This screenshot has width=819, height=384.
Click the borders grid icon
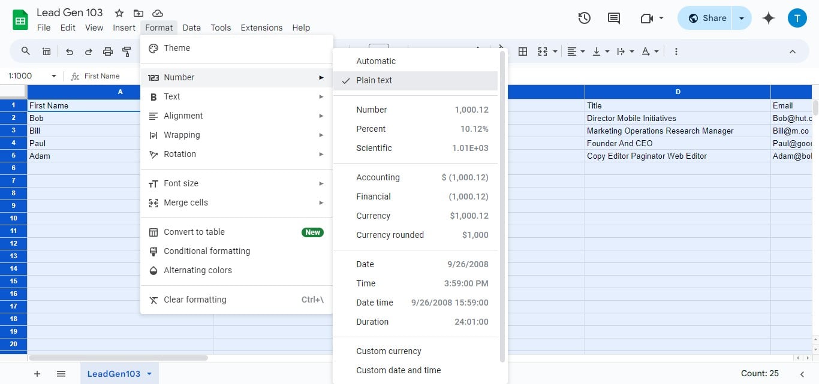[x=523, y=52]
